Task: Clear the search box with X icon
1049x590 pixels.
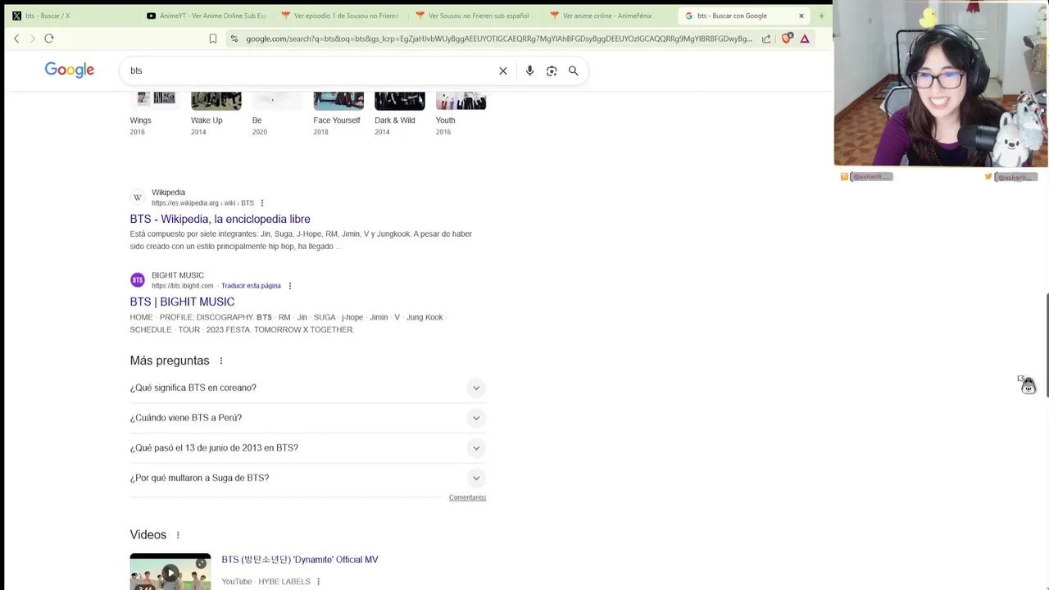Action: click(503, 71)
